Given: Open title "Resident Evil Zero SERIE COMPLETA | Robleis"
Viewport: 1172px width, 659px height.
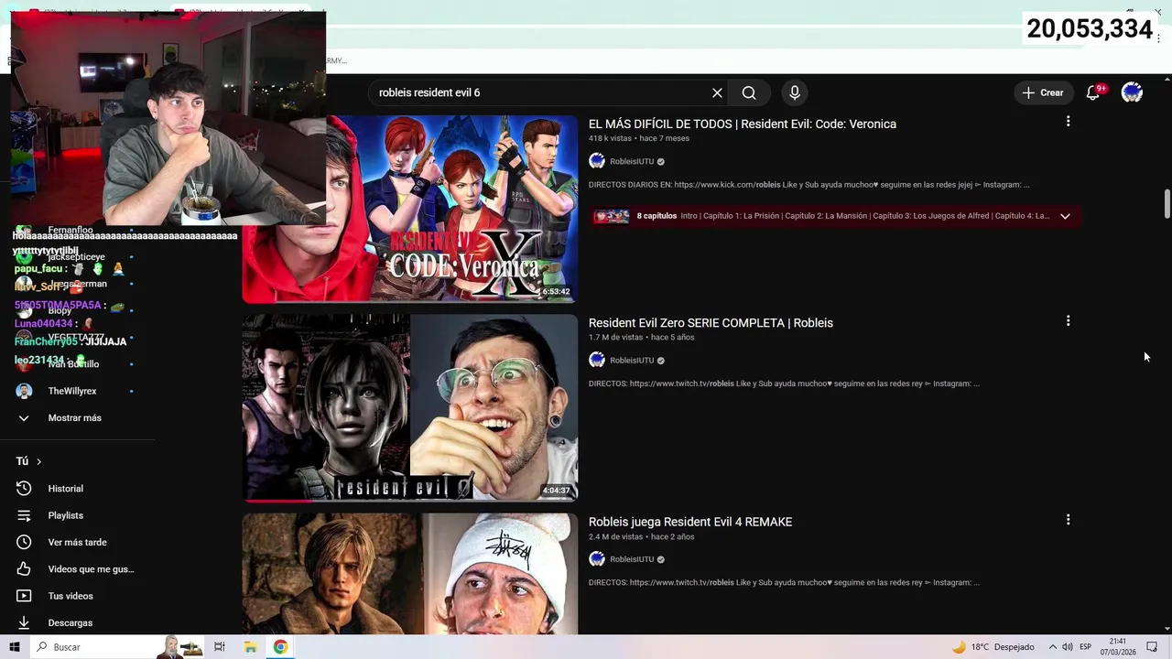Looking at the screenshot, I should [711, 322].
